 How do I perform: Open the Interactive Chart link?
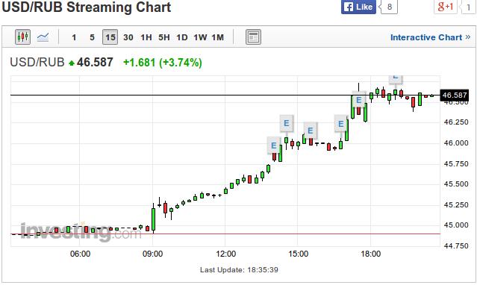tap(430, 37)
